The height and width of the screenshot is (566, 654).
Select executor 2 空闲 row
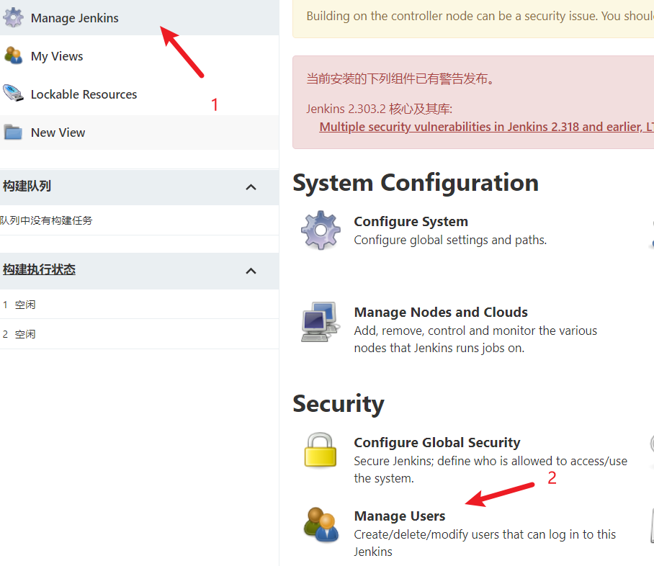tap(139, 334)
